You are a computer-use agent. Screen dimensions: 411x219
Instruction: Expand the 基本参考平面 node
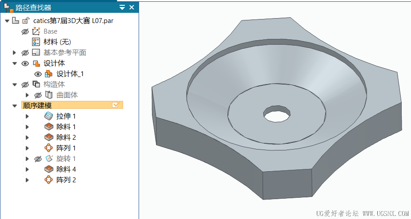click(x=14, y=53)
